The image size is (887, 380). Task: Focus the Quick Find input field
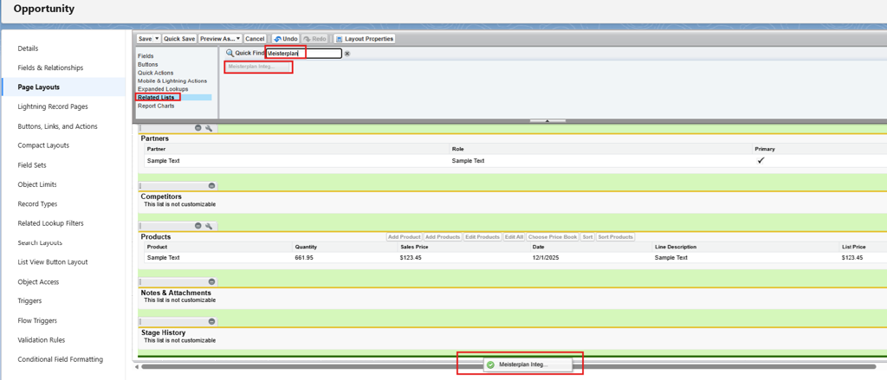304,53
